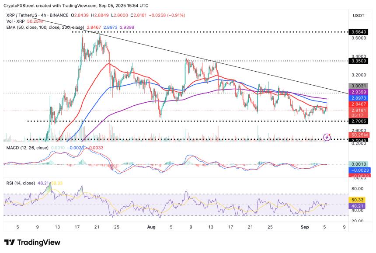Click the 2.7005 support price label
The image size is (376, 253).
[359, 121]
